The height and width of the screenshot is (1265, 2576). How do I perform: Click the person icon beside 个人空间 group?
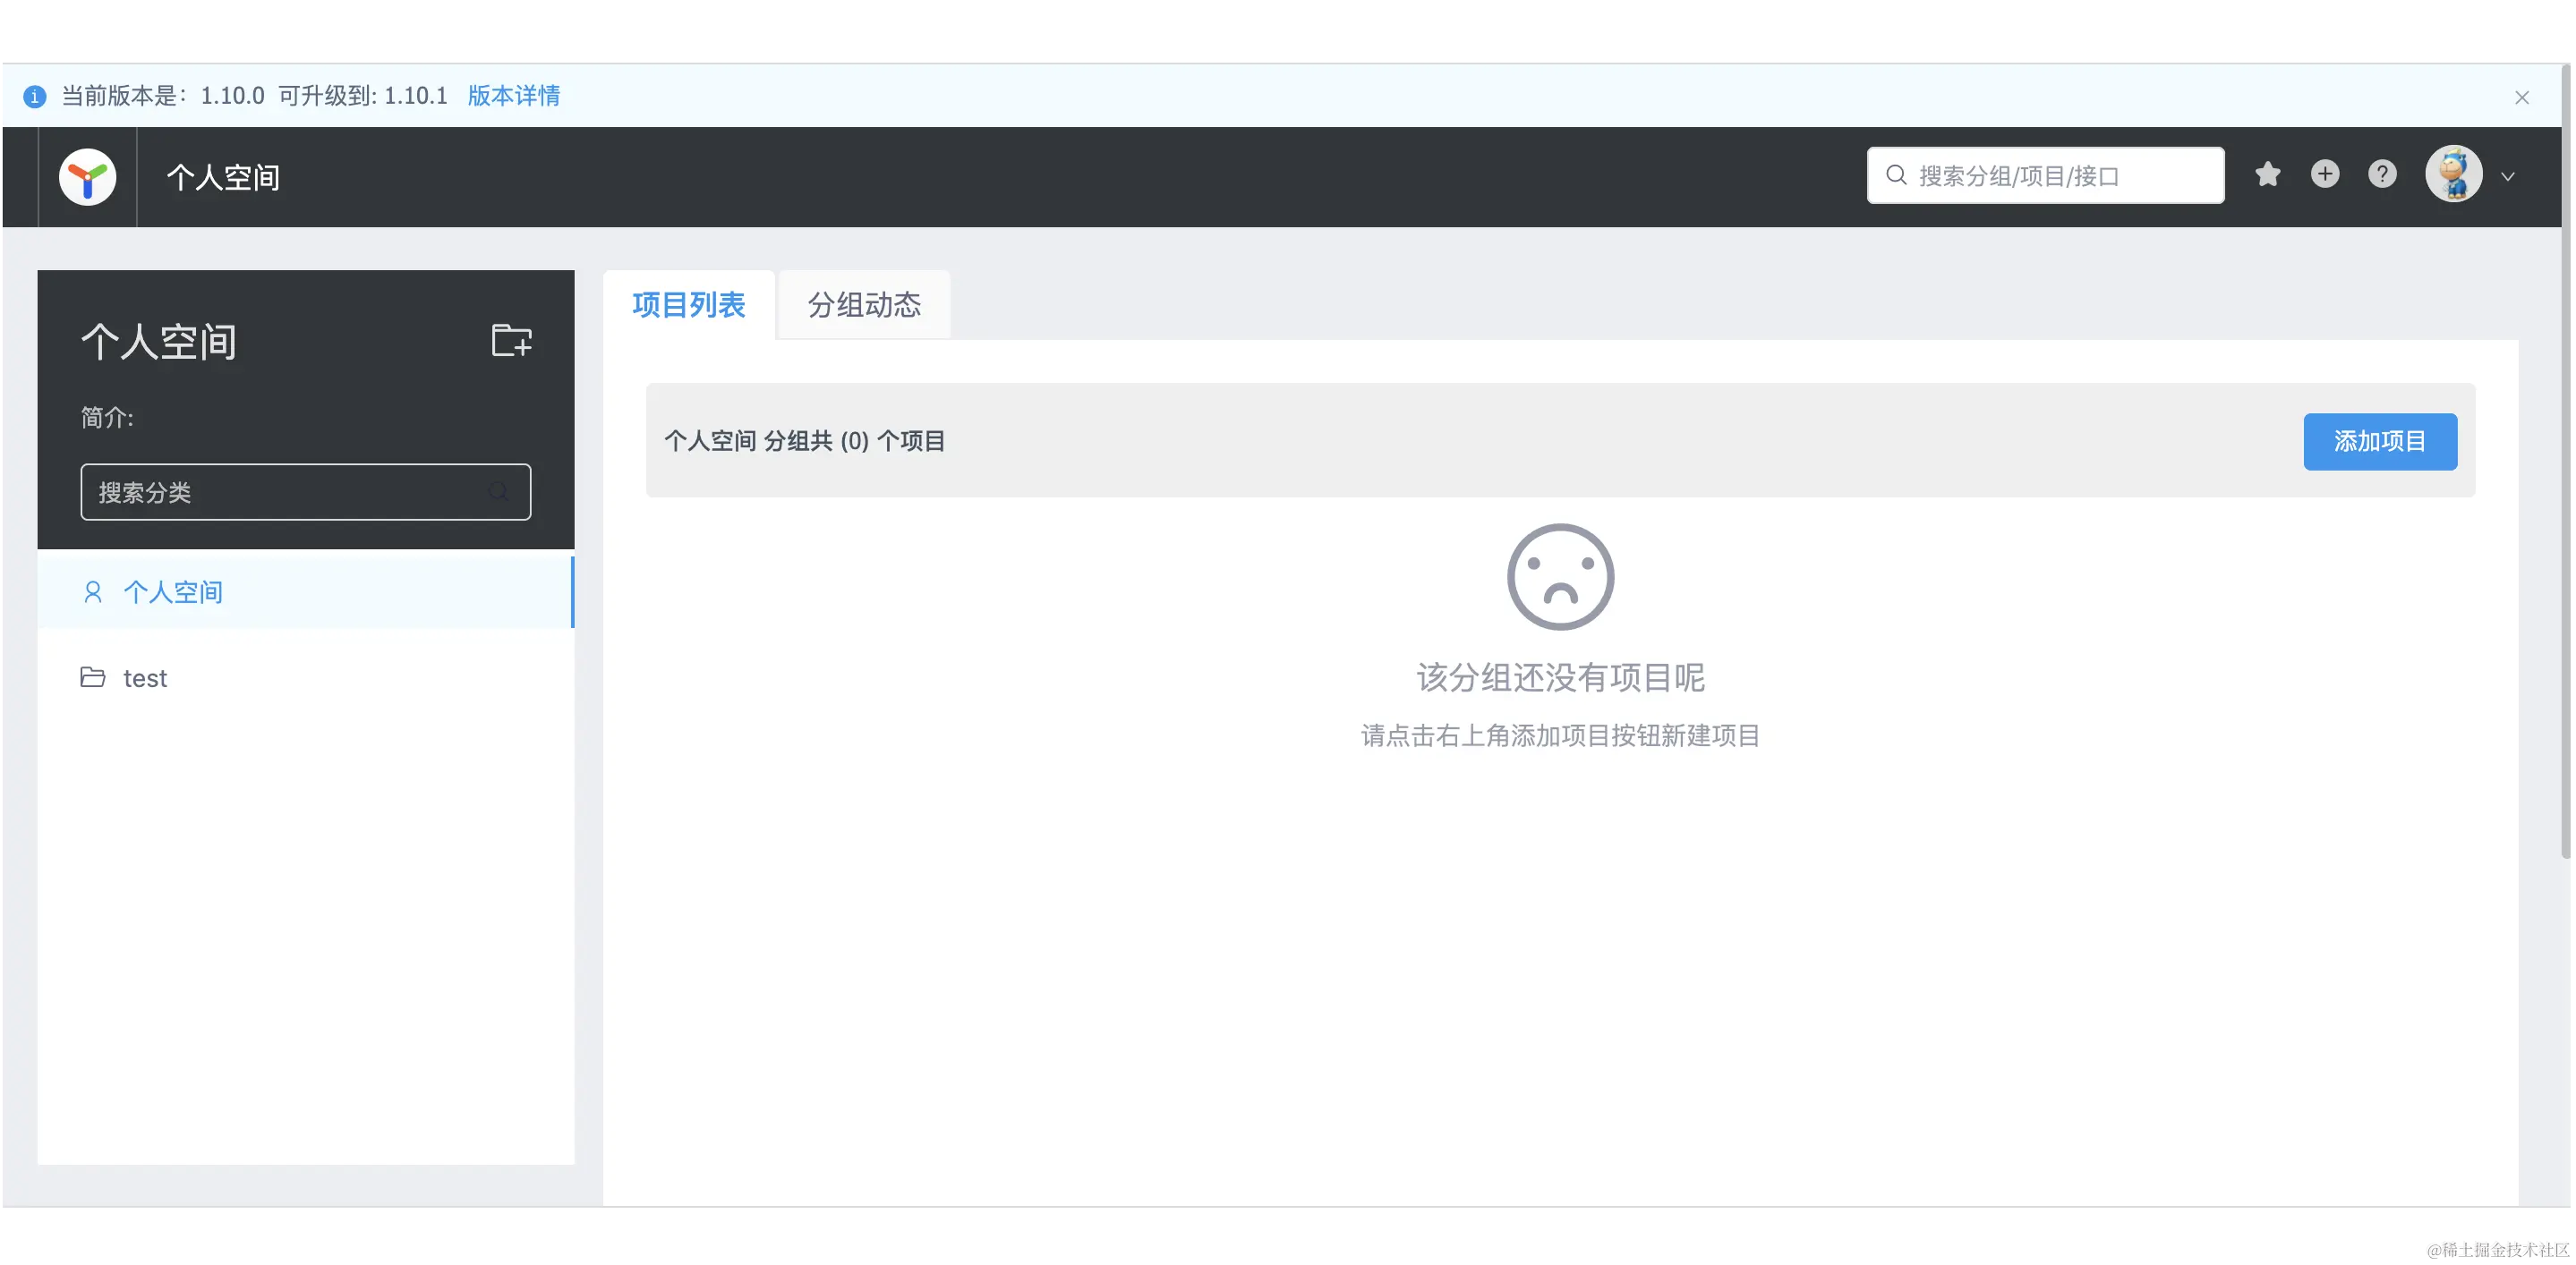click(92, 591)
